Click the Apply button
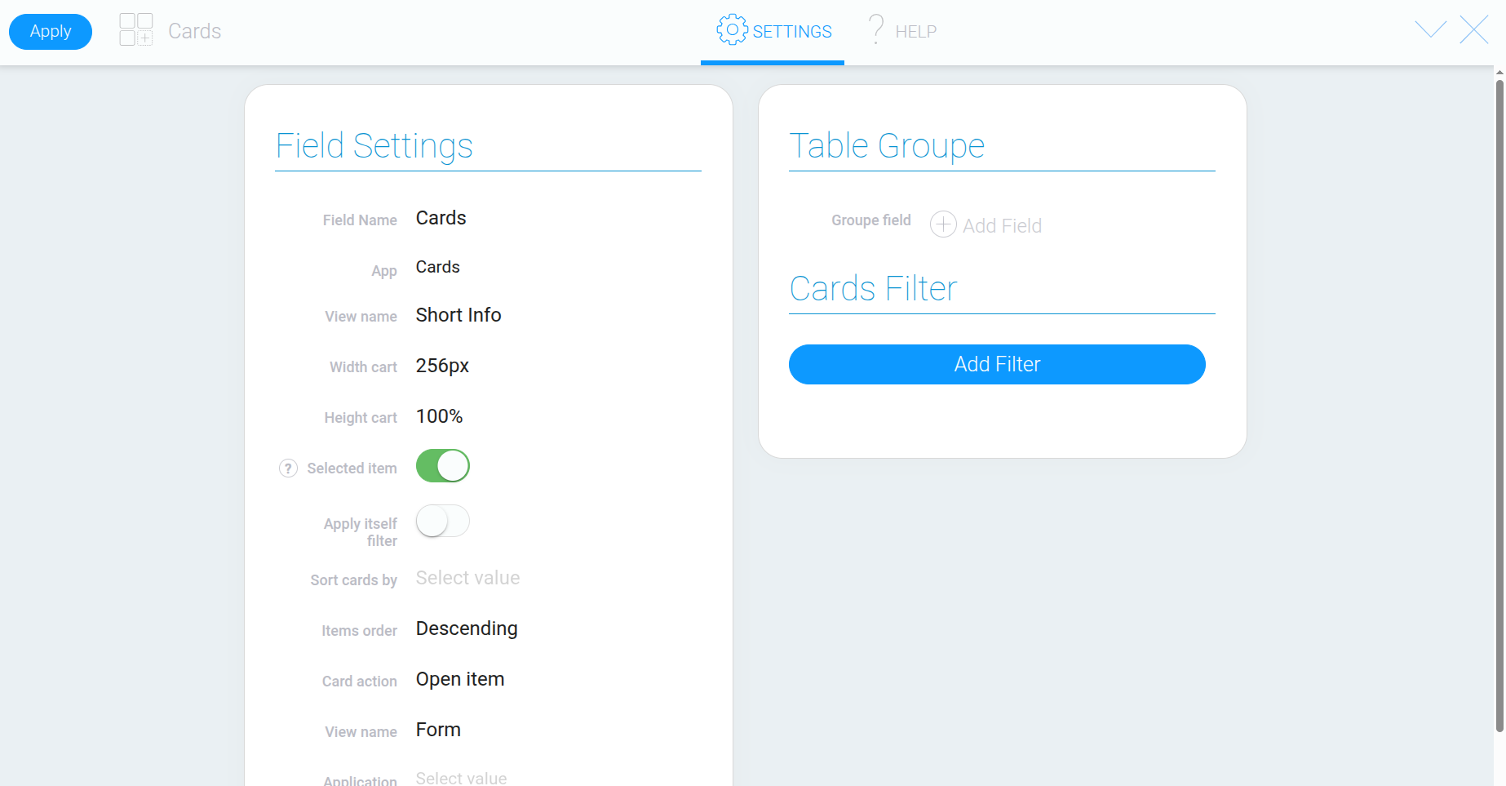Image resolution: width=1506 pixels, height=786 pixels. point(51,32)
